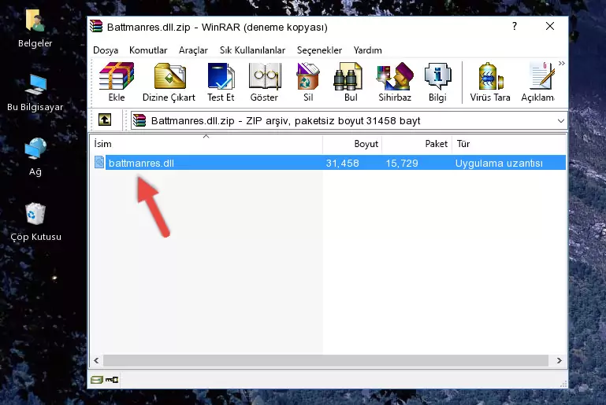The image size is (606, 405).
Task: Open the Yardım menu
Action: [367, 50]
